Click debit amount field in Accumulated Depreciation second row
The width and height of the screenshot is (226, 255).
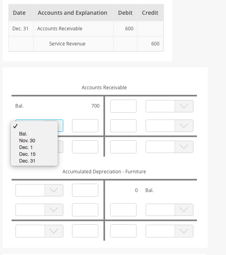85,210
